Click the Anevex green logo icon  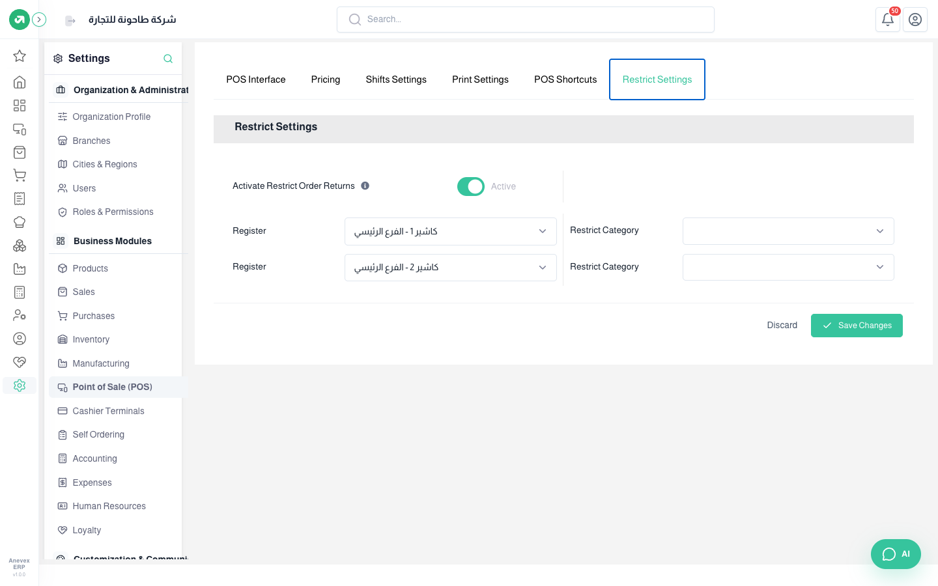(20, 20)
